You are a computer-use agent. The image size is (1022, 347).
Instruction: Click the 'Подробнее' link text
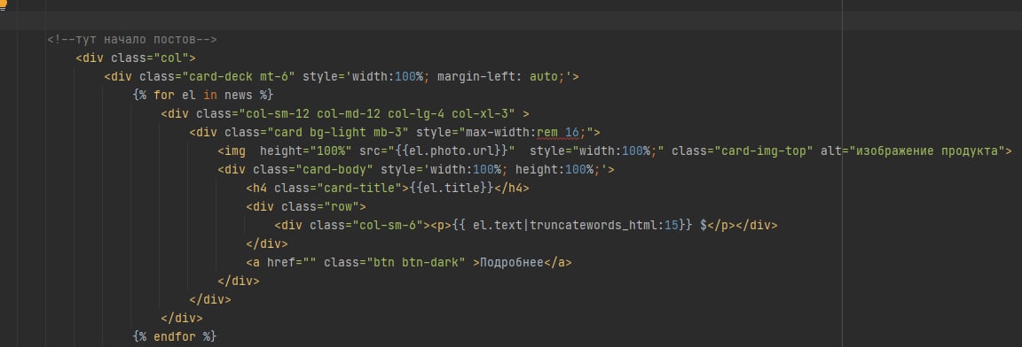coord(512,263)
